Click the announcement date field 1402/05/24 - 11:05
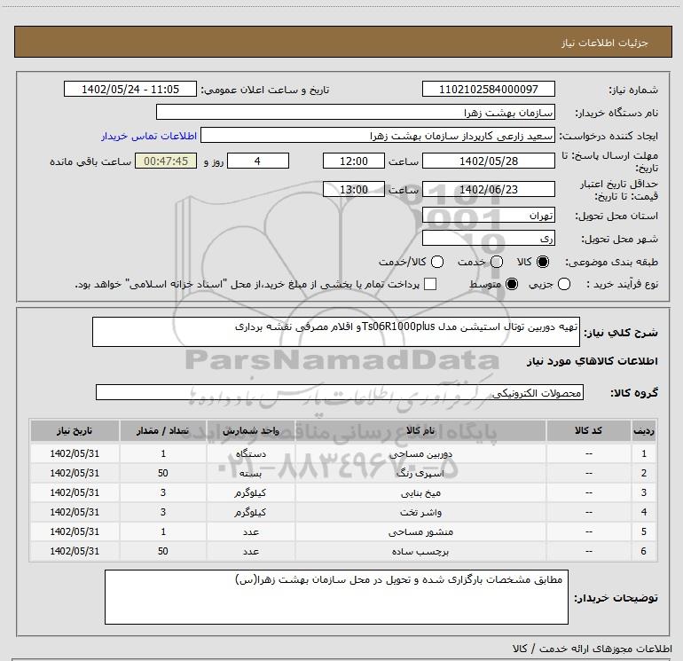This screenshot has width=683, height=661. coord(130,89)
